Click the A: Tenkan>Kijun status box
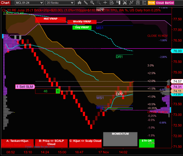The image size is (183, 156). pyautogui.click(x=17, y=143)
